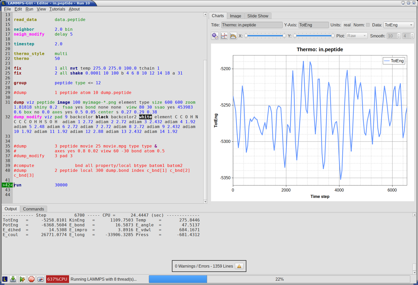Open the Data dropdown showing TotEng
The image size is (418, 285).
coord(399,25)
